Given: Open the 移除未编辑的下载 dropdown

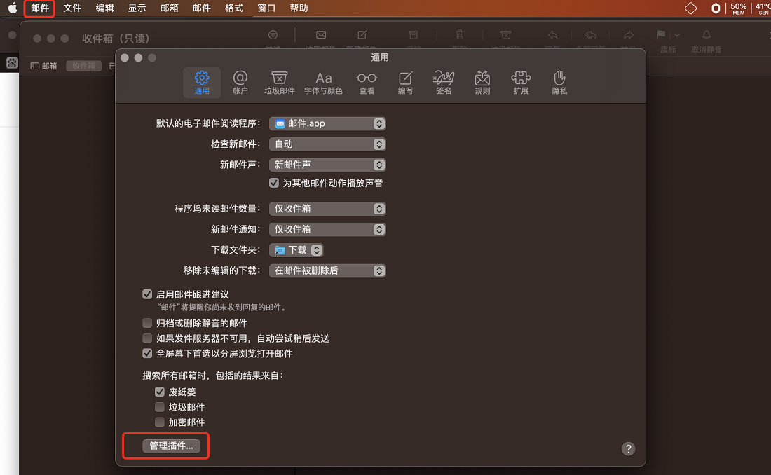Looking at the screenshot, I should pyautogui.click(x=327, y=270).
